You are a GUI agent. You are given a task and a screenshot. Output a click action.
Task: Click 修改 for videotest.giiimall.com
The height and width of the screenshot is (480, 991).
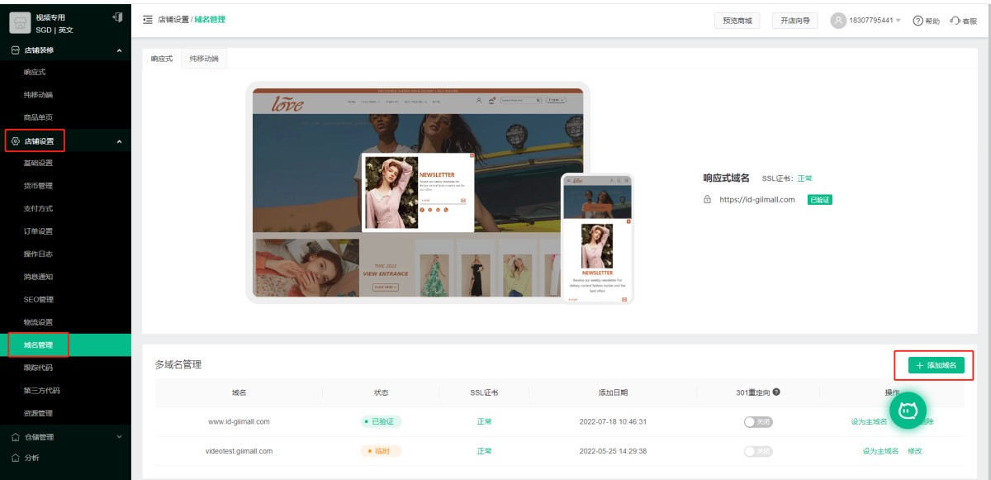coord(914,451)
